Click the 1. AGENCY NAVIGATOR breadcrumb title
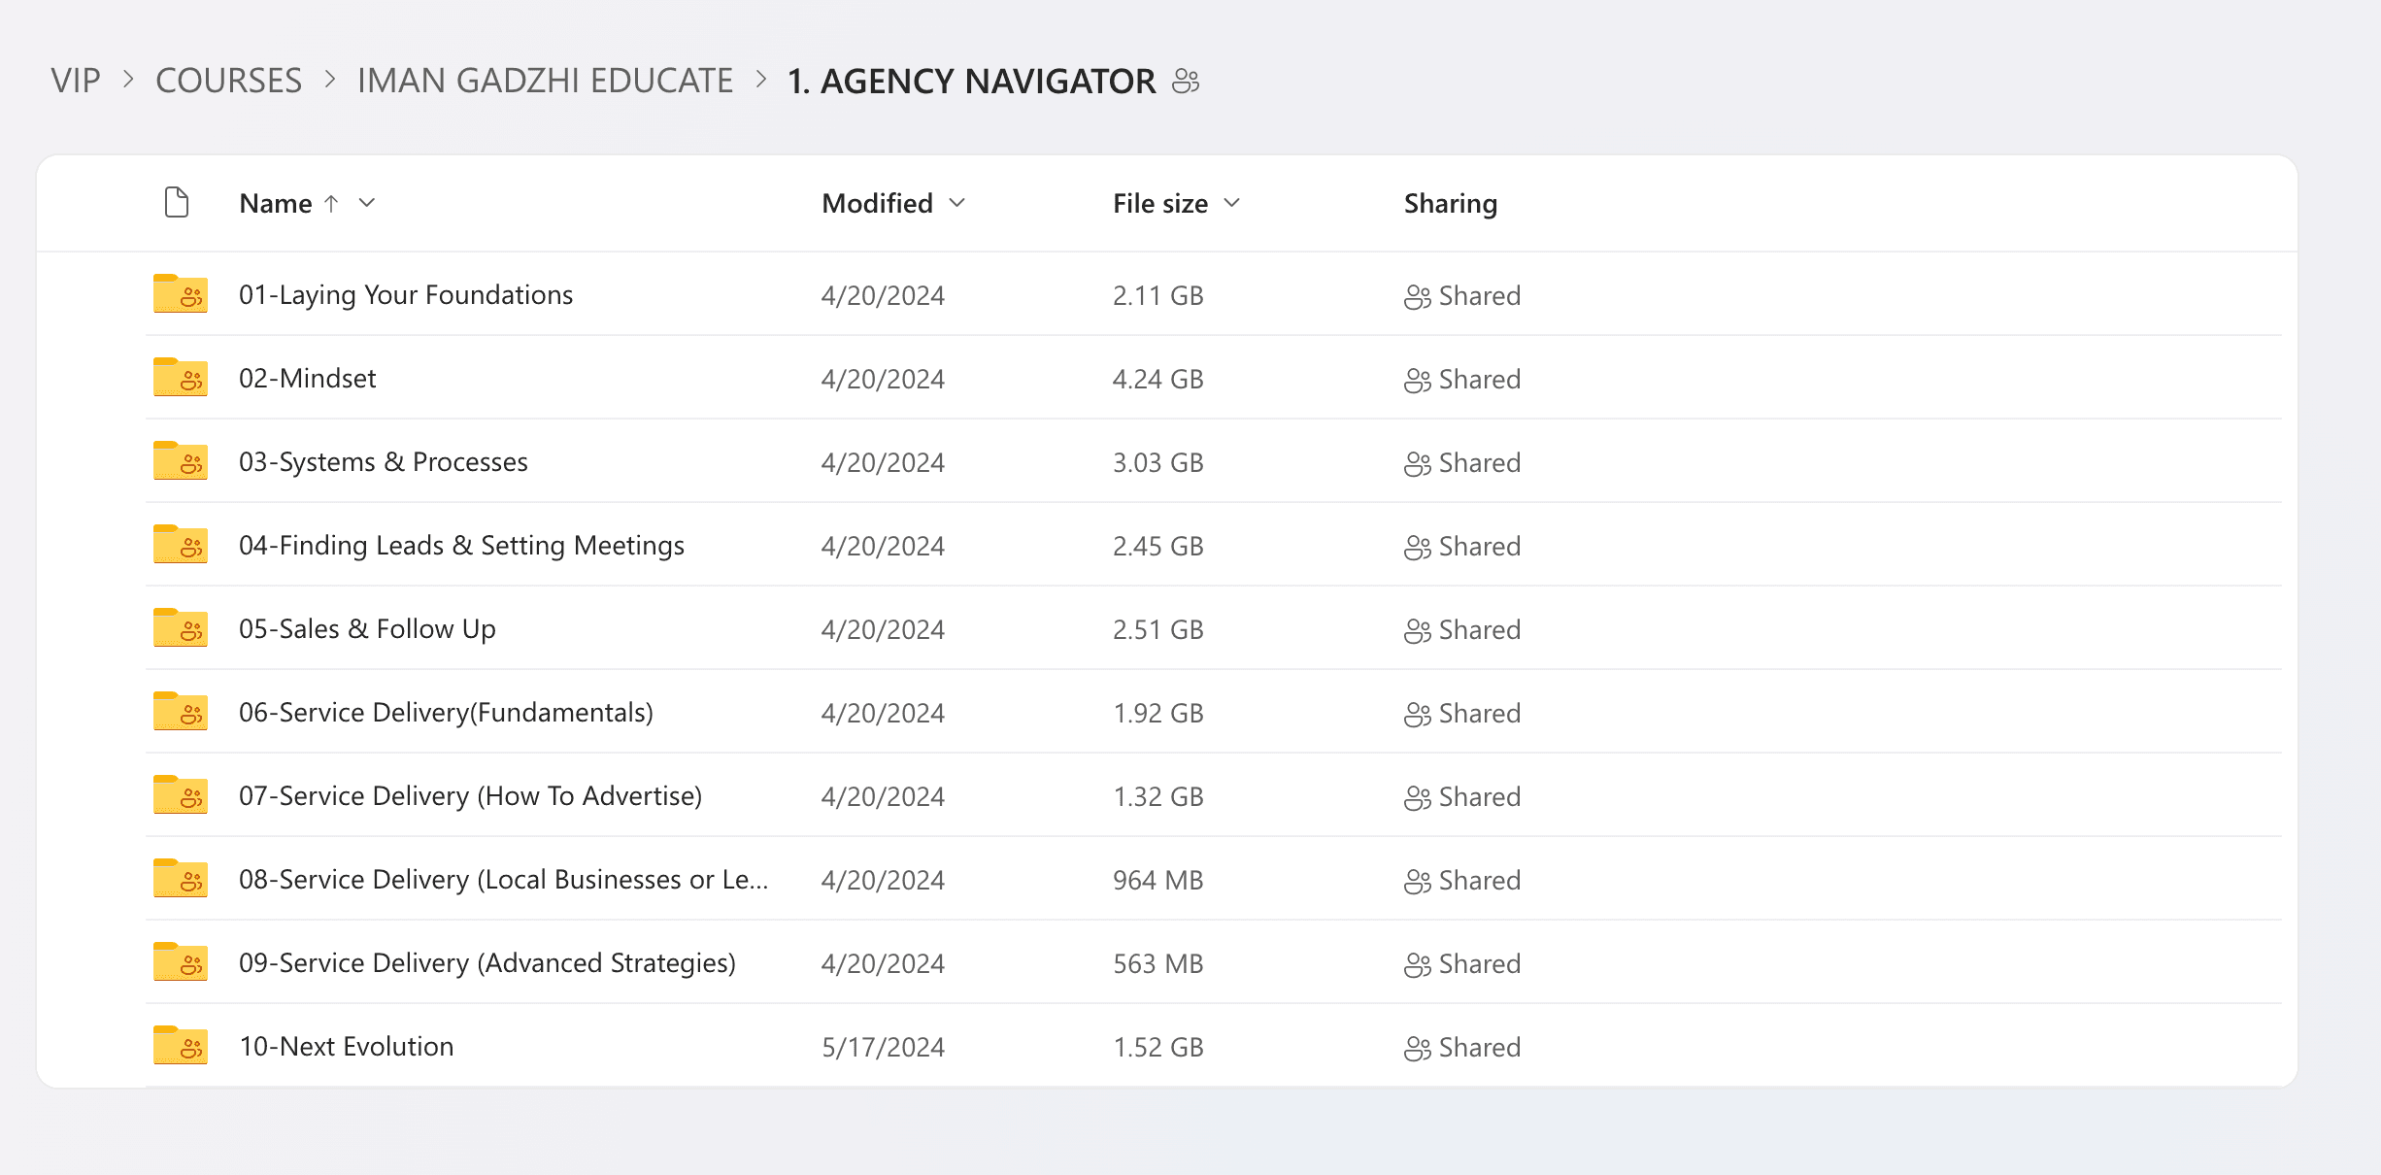2381x1175 pixels. click(971, 81)
